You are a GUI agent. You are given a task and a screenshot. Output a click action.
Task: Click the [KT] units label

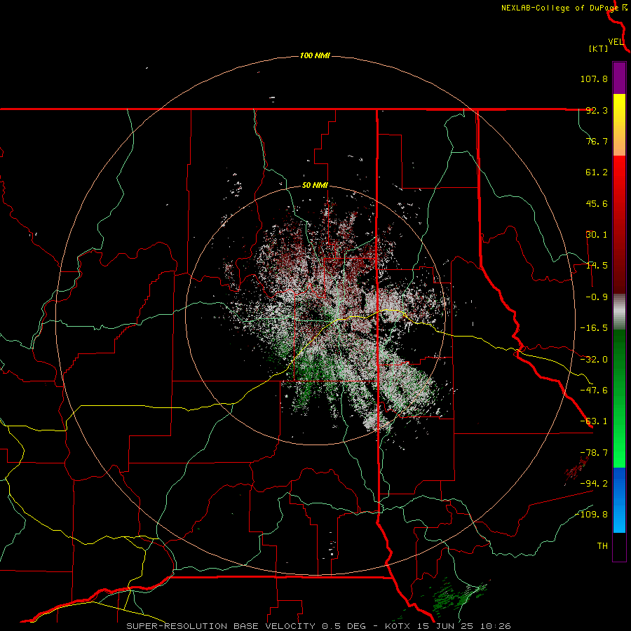pyautogui.click(x=599, y=48)
